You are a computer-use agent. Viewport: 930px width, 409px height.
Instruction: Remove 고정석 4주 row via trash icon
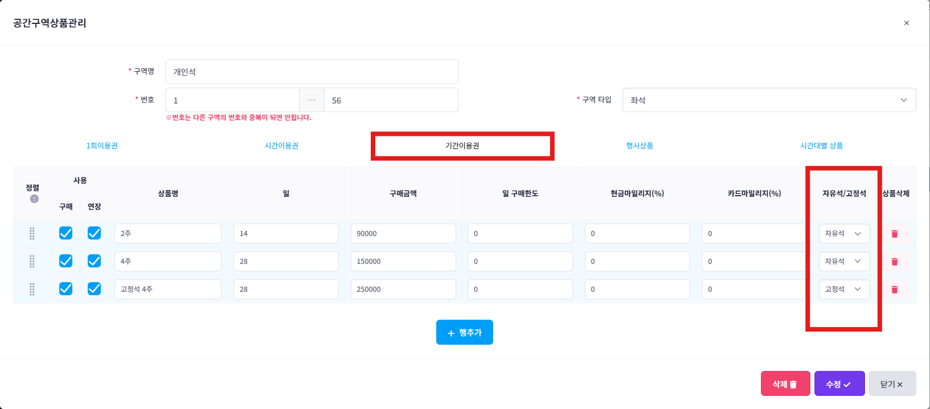click(894, 290)
